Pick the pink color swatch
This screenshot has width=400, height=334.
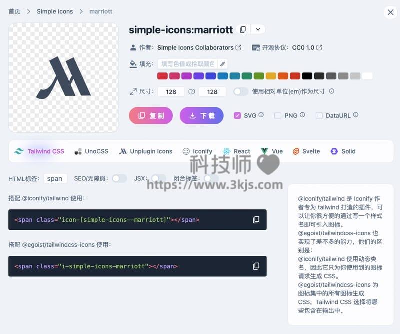[174, 76]
